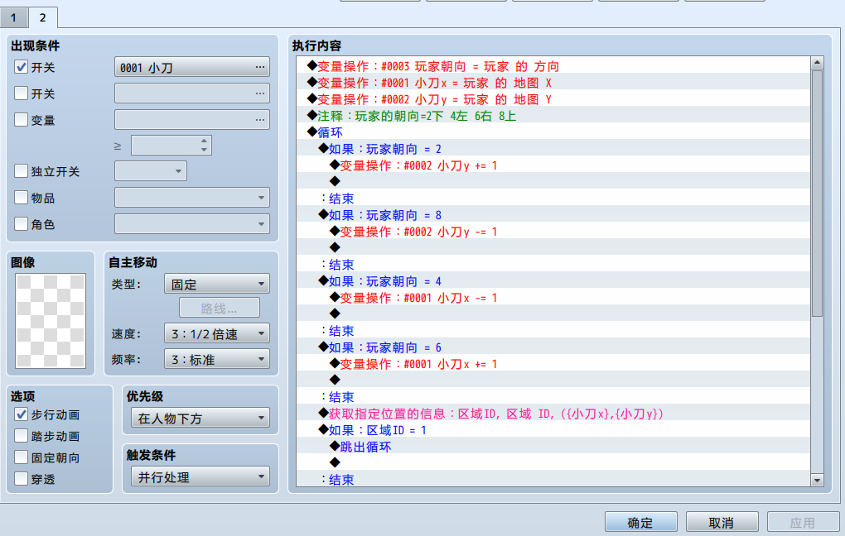Select the 循环 command line
This screenshot has width=845, height=536.
point(553,132)
